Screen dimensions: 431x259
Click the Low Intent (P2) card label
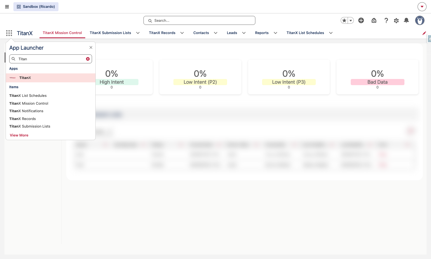point(200,82)
